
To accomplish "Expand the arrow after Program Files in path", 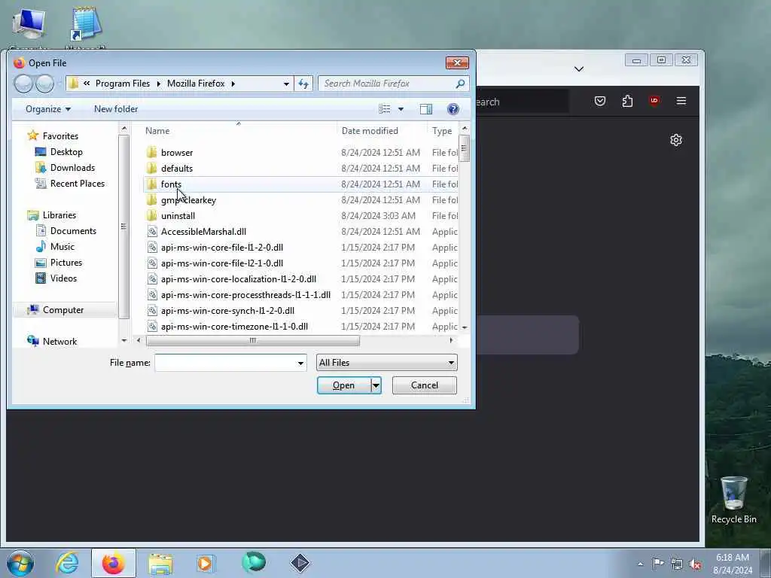I will point(158,84).
